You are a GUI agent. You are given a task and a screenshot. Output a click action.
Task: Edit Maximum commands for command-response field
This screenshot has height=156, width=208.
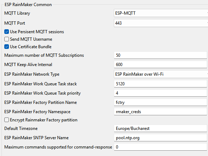click(x=161, y=147)
